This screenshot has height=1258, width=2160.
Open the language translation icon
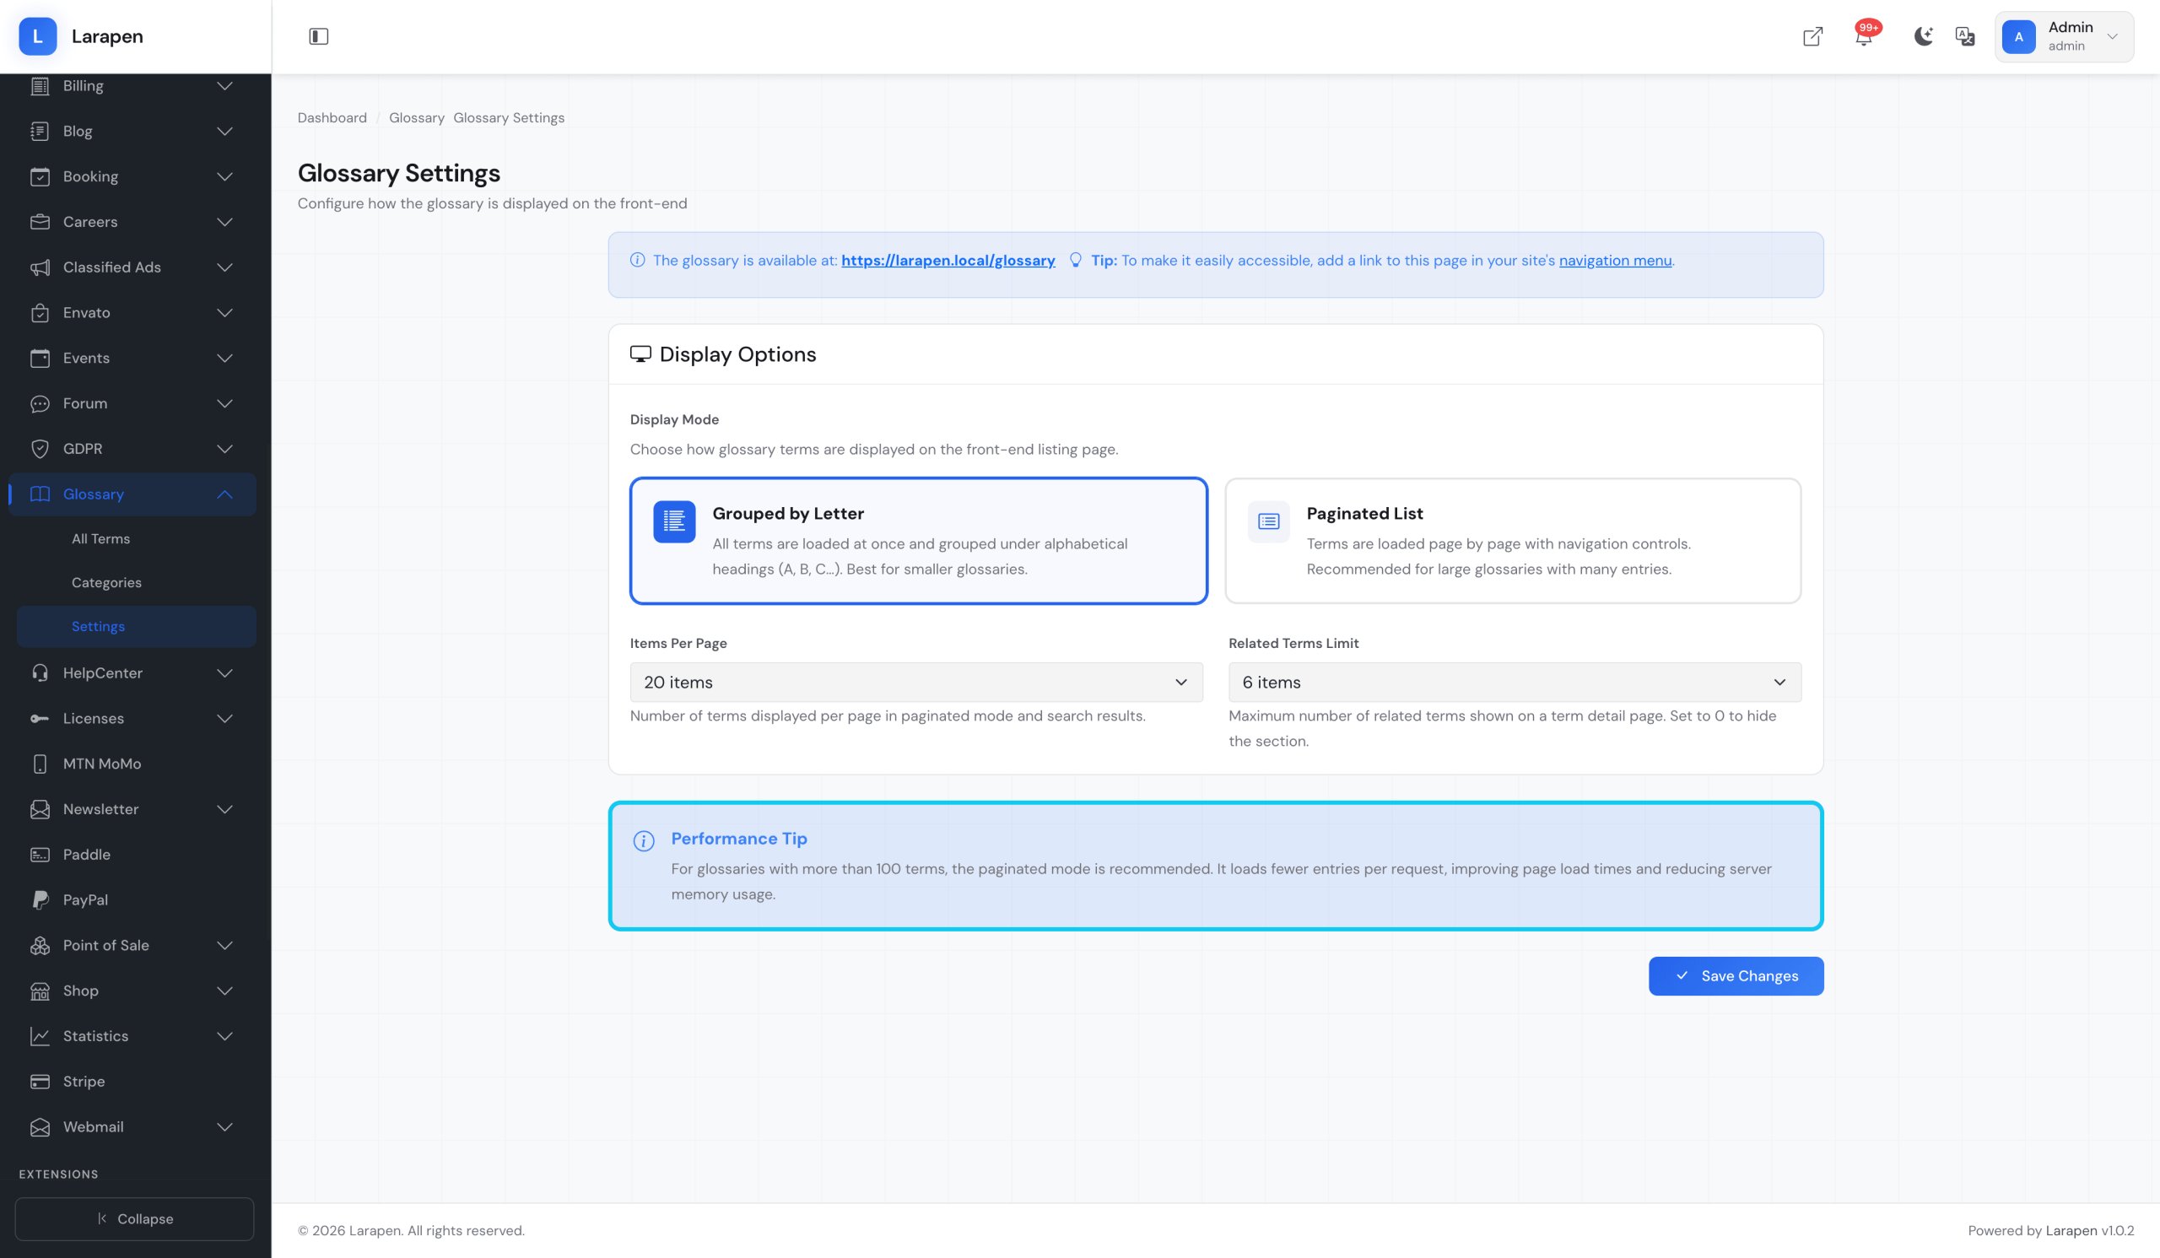(1964, 36)
